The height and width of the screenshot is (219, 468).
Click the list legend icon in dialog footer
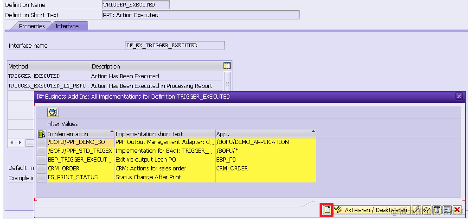pos(447,210)
